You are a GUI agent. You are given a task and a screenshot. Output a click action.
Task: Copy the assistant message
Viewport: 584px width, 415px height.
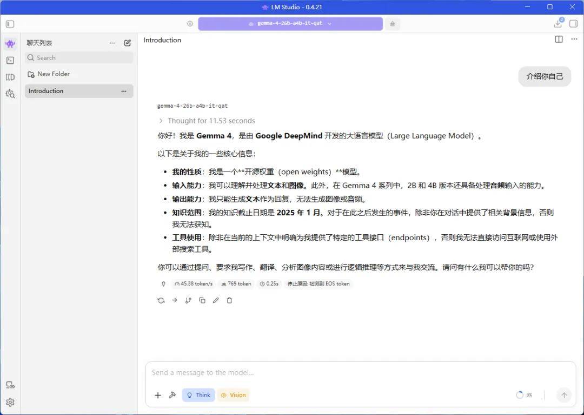point(202,300)
